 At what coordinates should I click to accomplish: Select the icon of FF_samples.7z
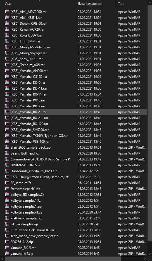[7, 183]
